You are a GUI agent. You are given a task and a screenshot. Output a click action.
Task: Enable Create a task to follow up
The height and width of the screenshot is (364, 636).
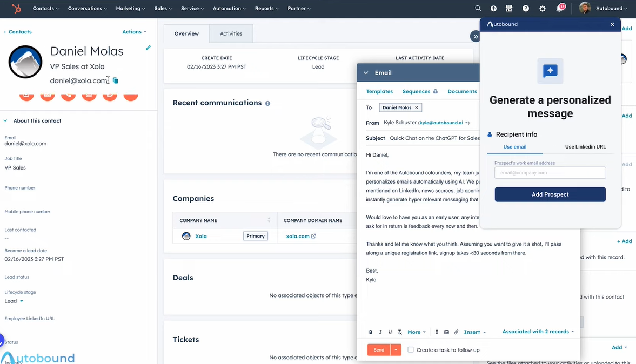[x=411, y=350]
